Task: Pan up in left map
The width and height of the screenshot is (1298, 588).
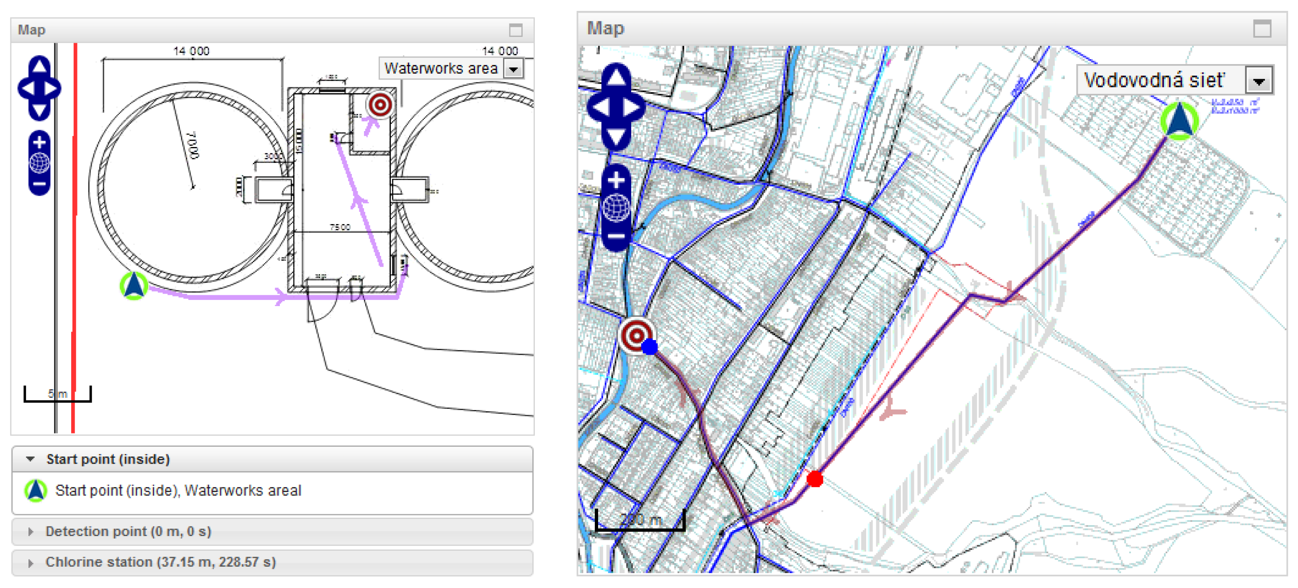Action: point(39,66)
